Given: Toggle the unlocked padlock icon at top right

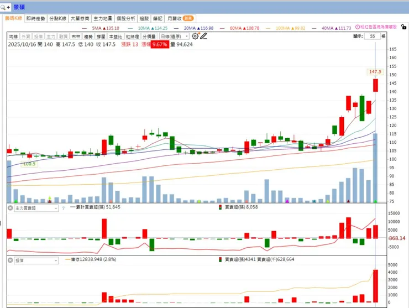Looking at the screenshot, I should coord(403,27).
